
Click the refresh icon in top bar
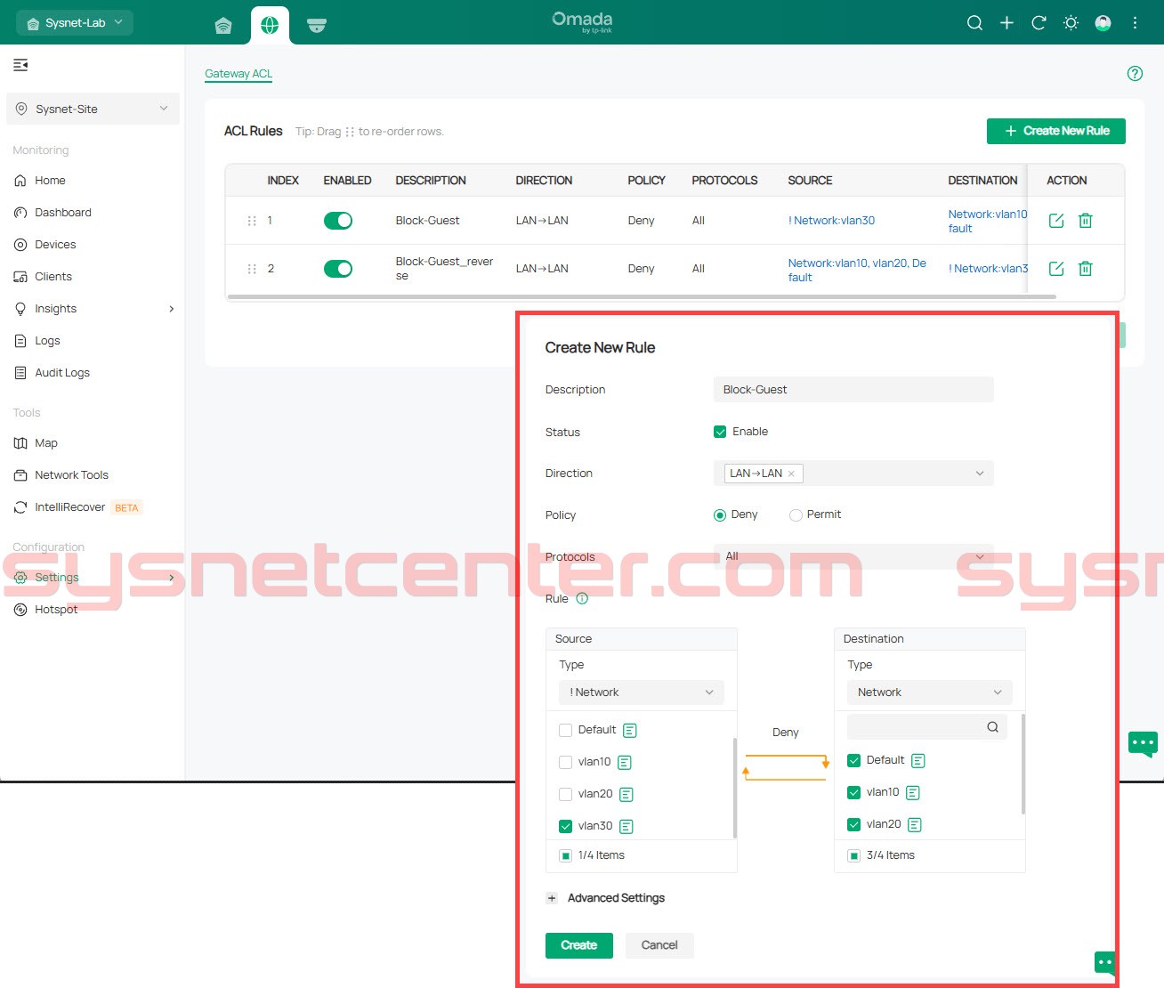coord(1039,23)
